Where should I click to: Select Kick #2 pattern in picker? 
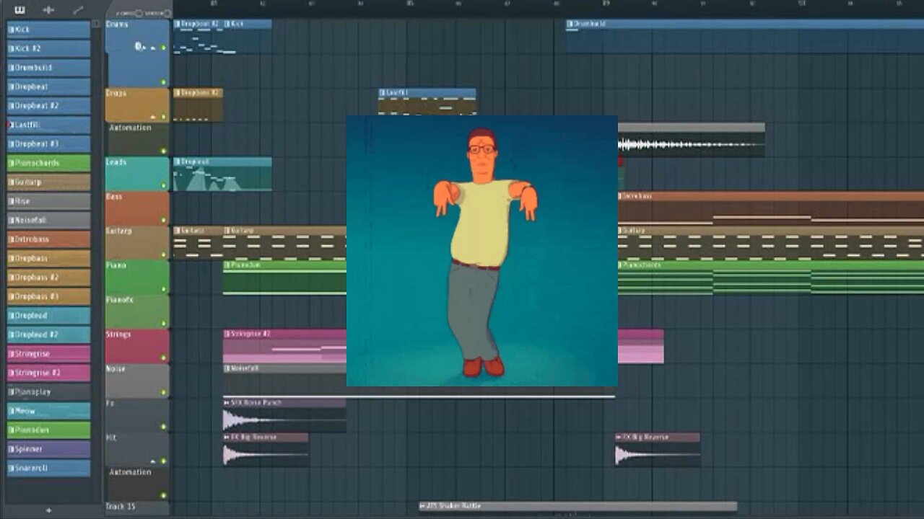point(48,48)
